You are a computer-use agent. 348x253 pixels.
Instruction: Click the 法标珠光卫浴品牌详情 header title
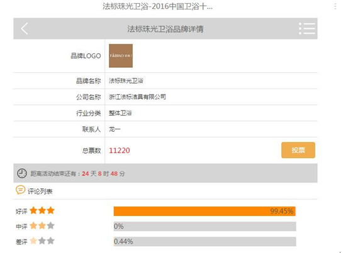(166, 29)
